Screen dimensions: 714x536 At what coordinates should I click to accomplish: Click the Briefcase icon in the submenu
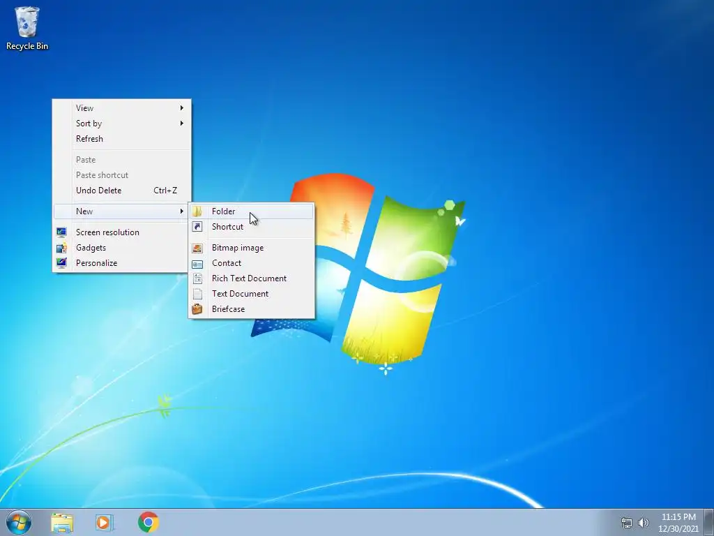[197, 309]
